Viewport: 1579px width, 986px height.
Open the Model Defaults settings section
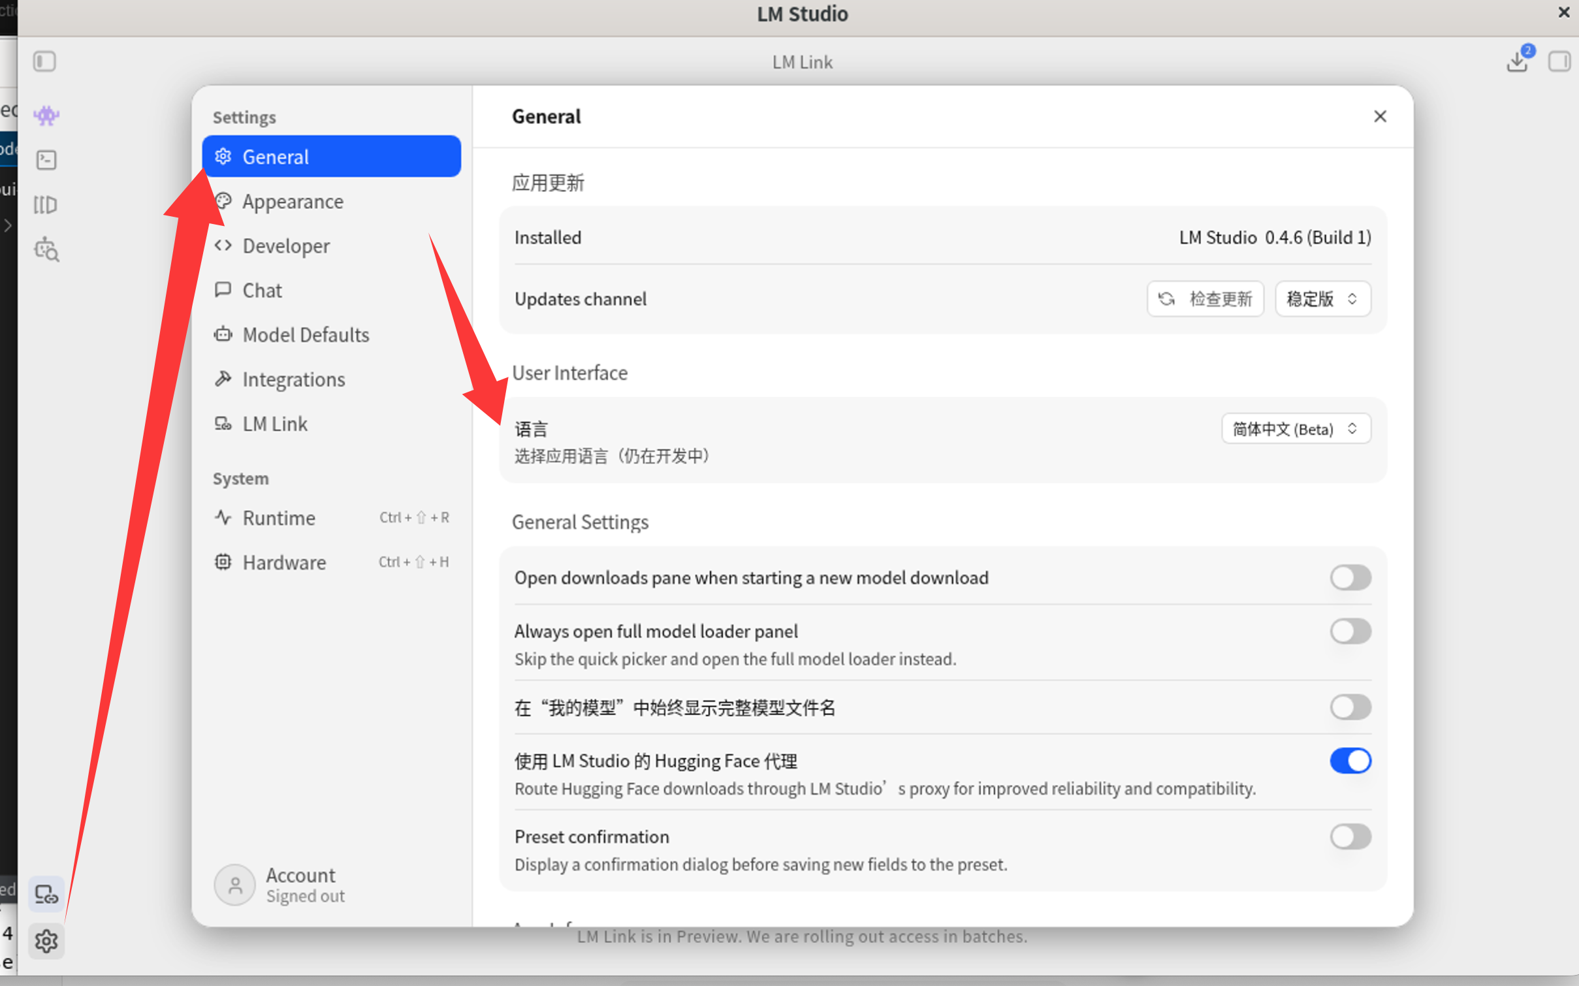306,335
